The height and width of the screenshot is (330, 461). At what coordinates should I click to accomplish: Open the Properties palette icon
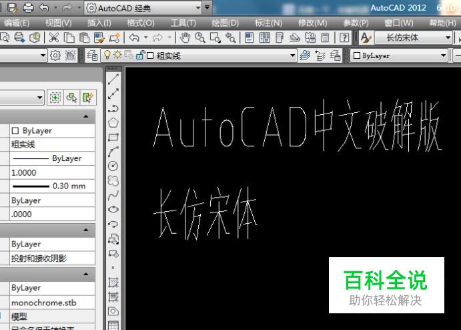coord(250,37)
